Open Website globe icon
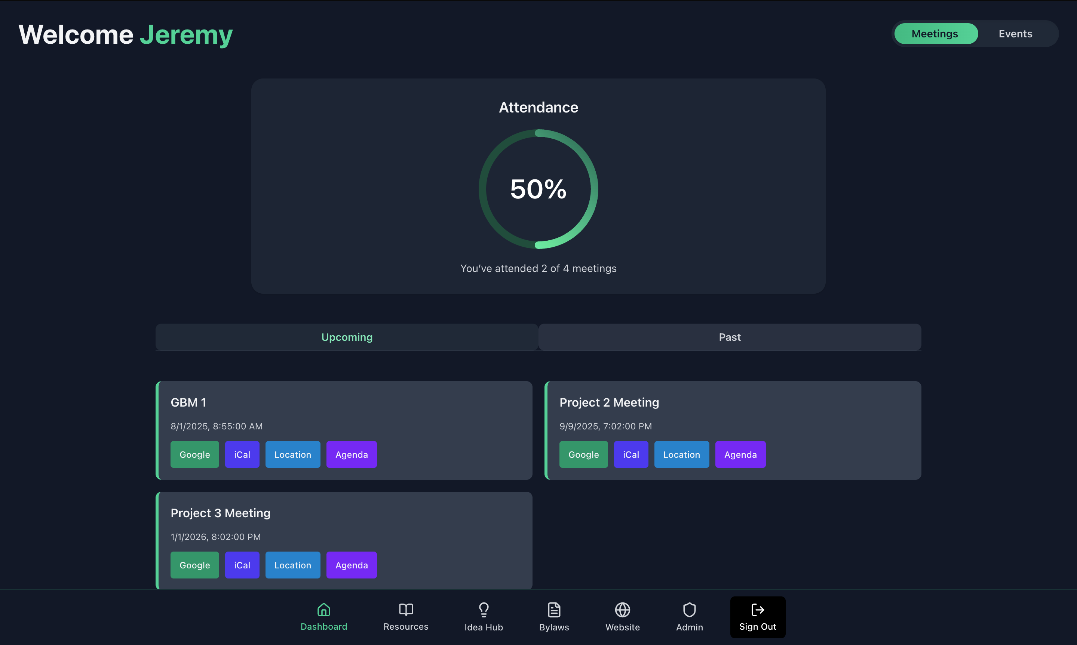1077x645 pixels. tap(622, 609)
